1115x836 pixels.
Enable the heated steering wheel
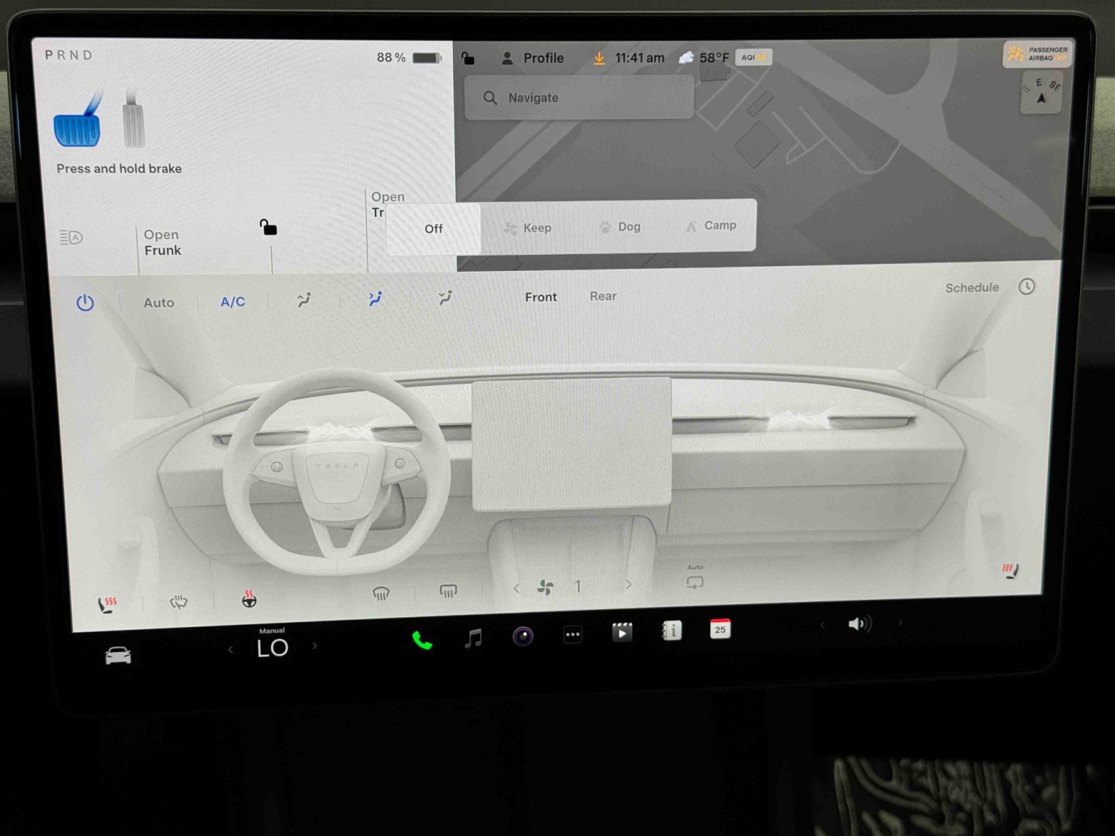(x=248, y=599)
